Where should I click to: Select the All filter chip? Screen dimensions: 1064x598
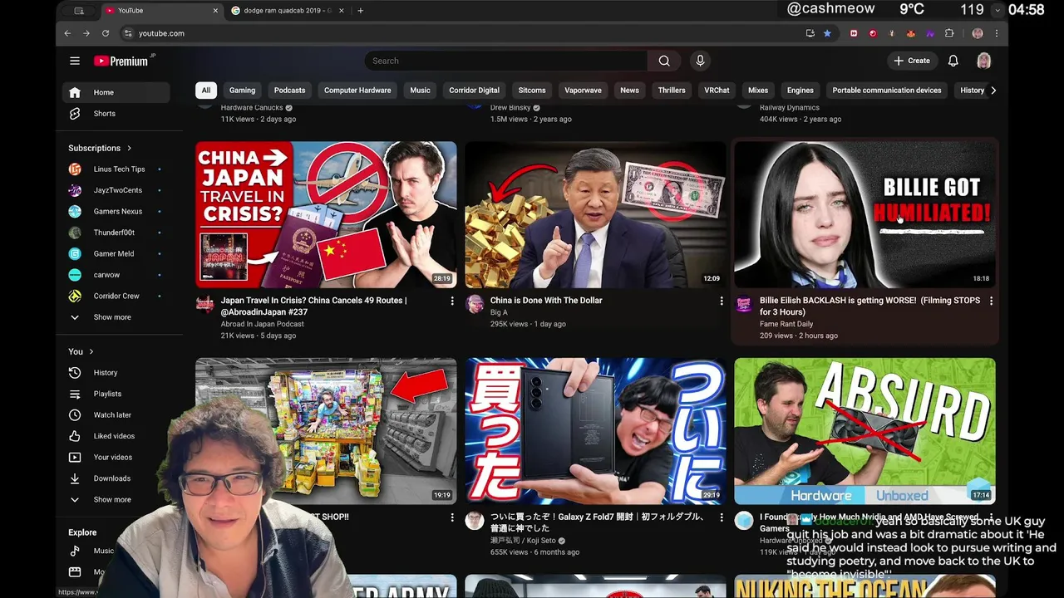click(205, 91)
